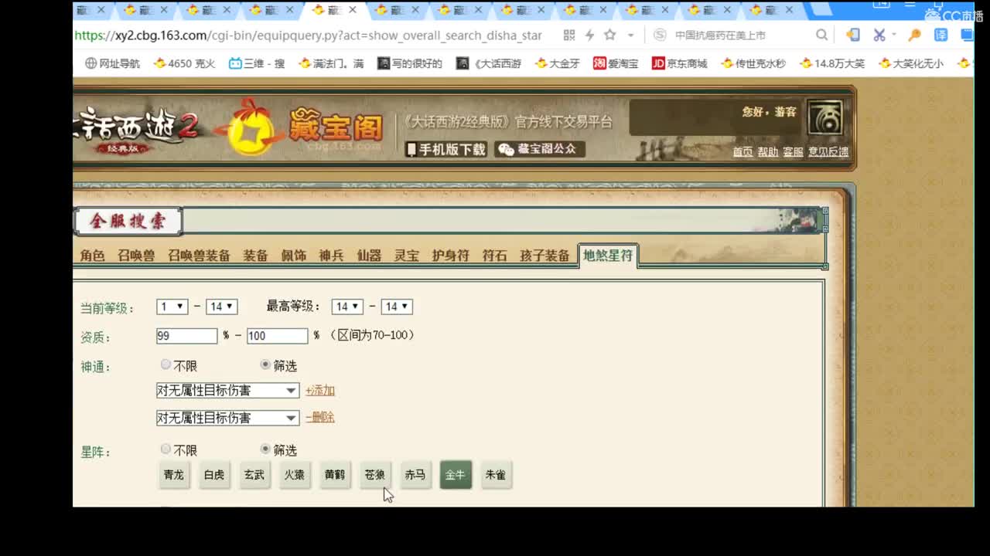Viewport: 990px width, 556px height.
Task: Click the -删除 link
Action: (x=320, y=417)
